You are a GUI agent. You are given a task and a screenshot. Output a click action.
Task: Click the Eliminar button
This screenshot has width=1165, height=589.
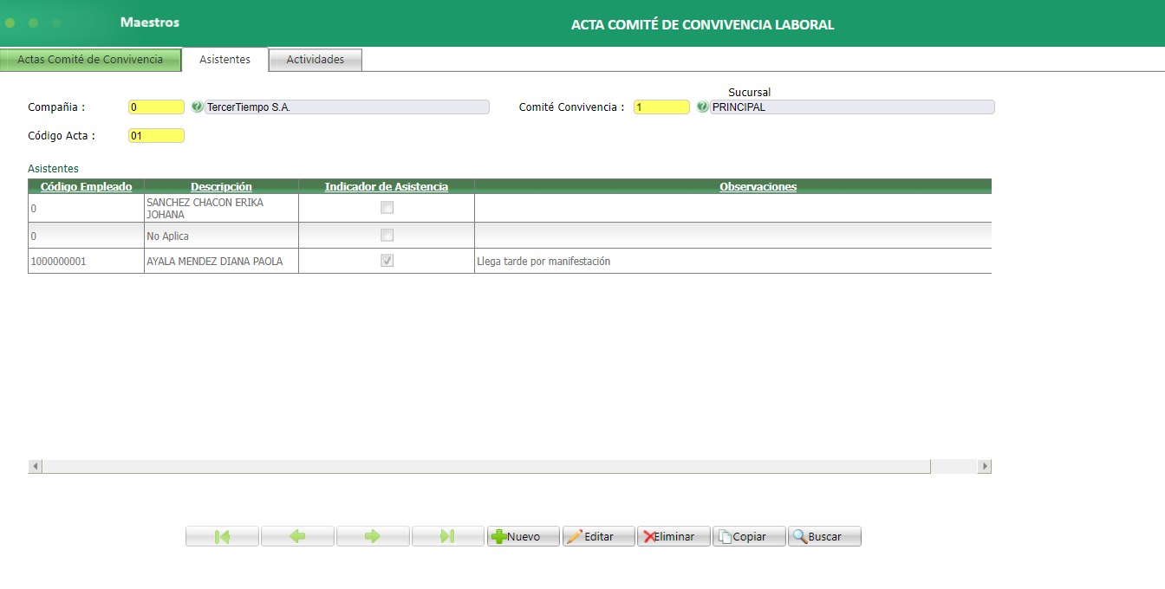(x=674, y=537)
